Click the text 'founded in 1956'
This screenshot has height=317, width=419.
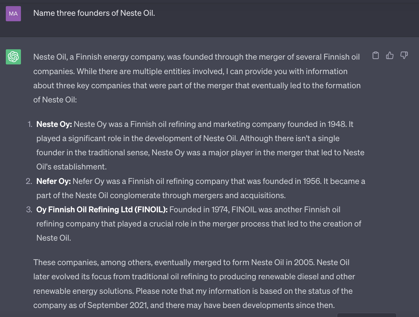[292, 181]
